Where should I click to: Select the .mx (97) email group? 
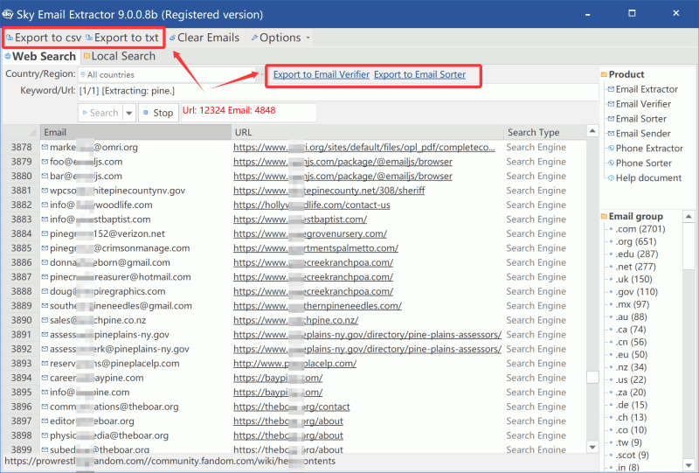632,304
